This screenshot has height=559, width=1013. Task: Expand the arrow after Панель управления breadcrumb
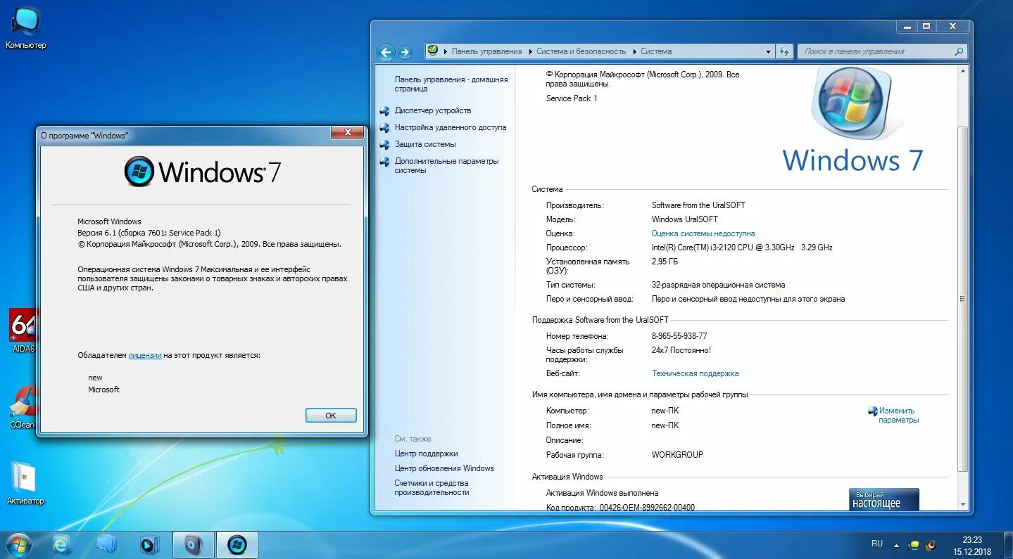529,51
